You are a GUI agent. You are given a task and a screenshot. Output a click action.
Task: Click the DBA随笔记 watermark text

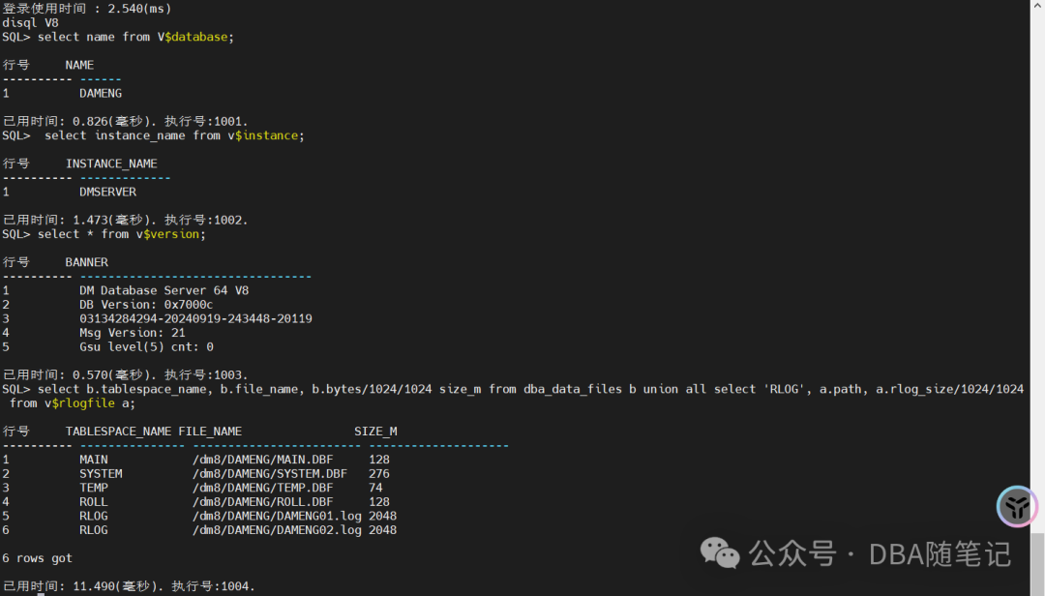click(940, 554)
